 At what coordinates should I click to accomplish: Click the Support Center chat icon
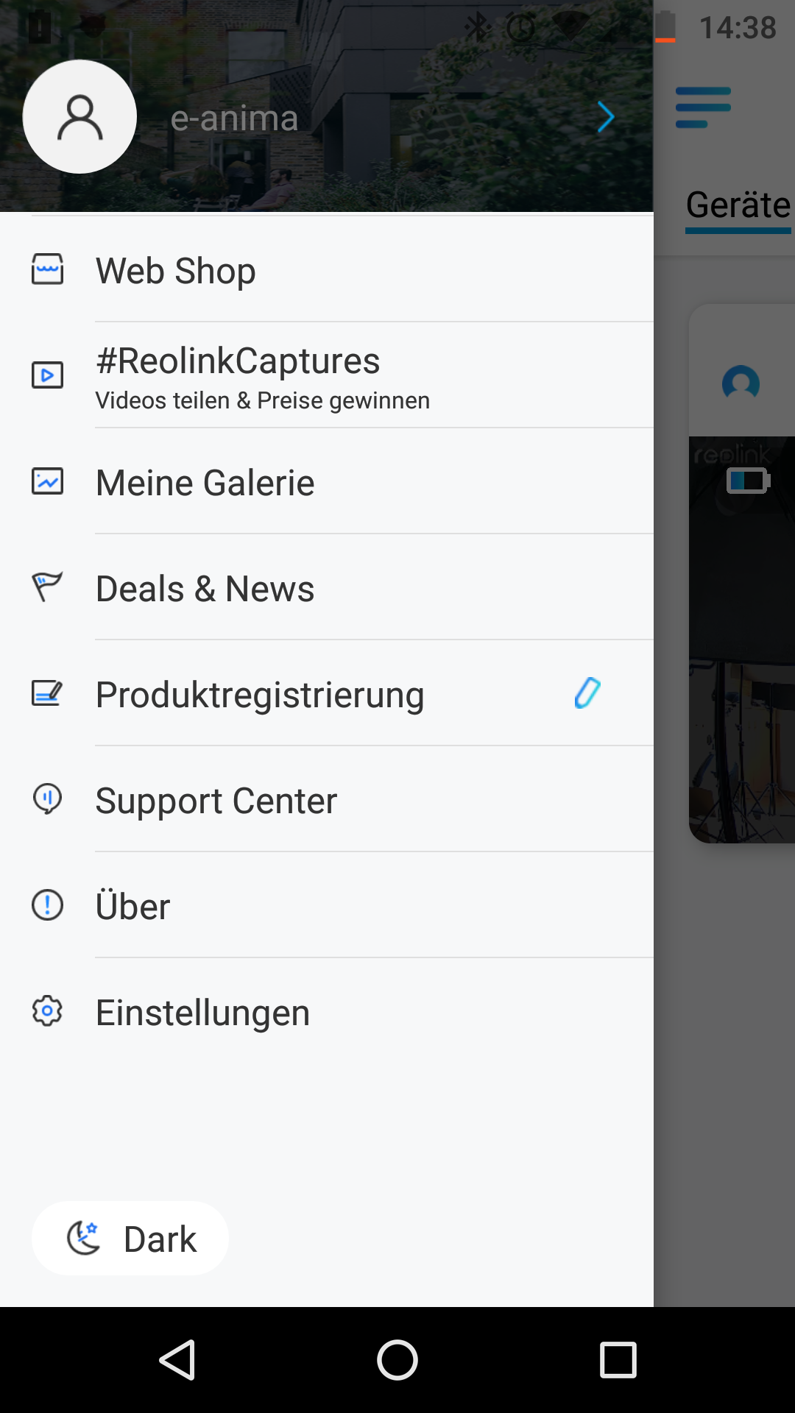tap(47, 799)
